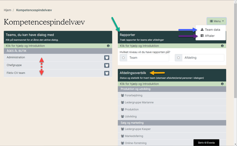Click the group icon next to Produktion

click(x=122, y=109)
